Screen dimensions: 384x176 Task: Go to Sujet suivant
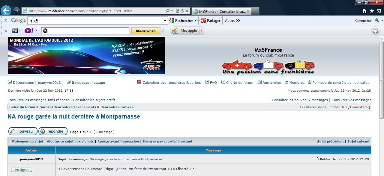[x=358, y=141]
